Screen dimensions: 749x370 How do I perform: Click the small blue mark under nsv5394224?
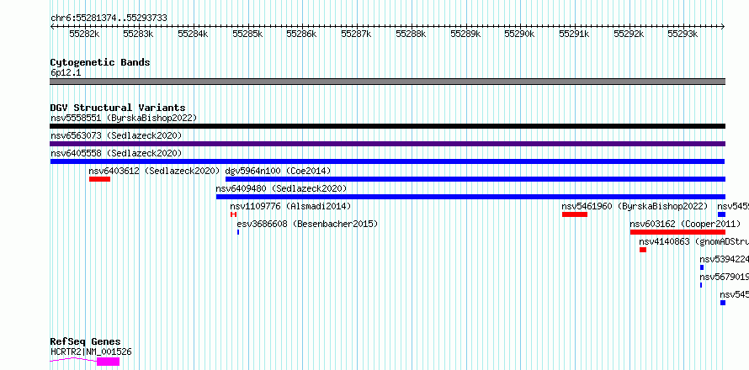(x=702, y=267)
